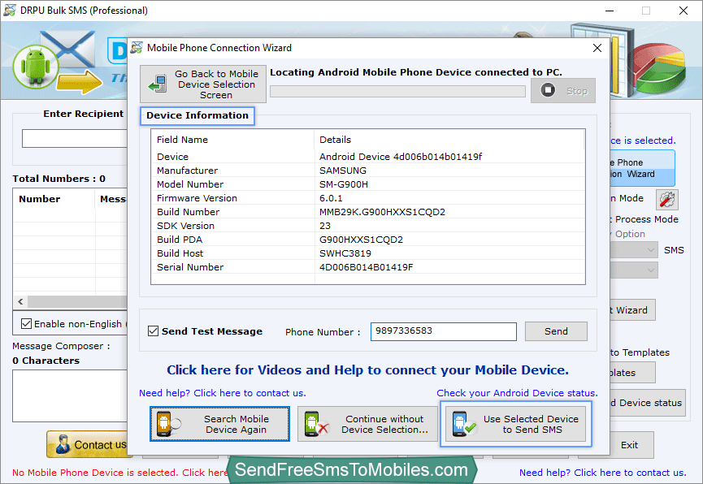Click the Stop button in the wizard
Viewport: 703px width, 484px height.
click(x=563, y=91)
